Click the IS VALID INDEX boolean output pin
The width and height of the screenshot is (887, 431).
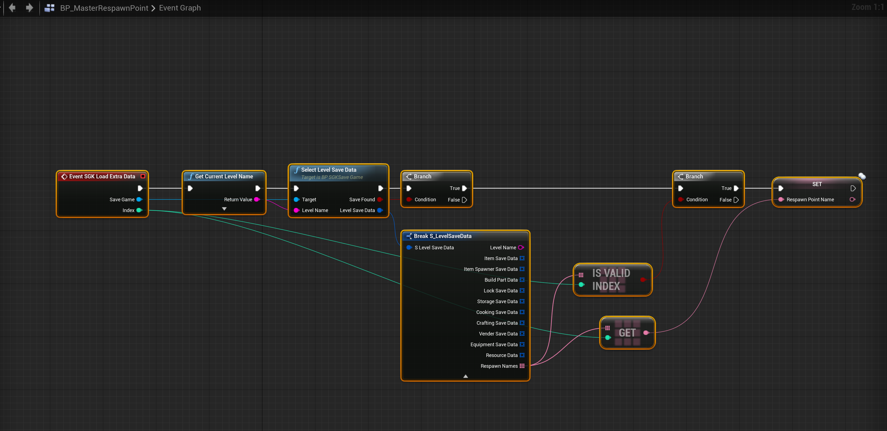pyautogui.click(x=643, y=279)
